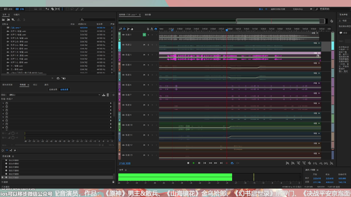Viewport: 351px width, 197px height.
Task: Toggle the green Mute button on track 1
Action: pos(144,35)
